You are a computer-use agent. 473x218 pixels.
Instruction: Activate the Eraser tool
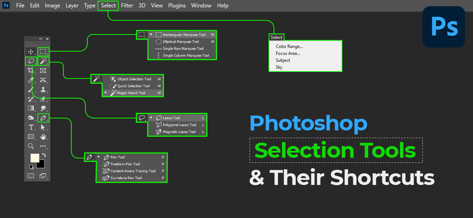(43, 99)
